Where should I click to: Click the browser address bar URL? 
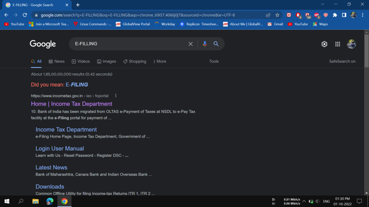[138, 15]
